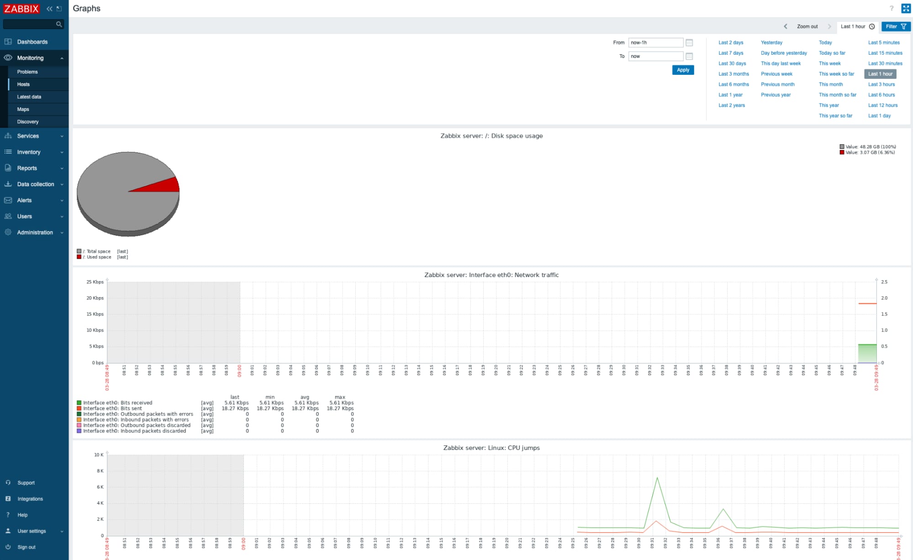This screenshot has height=560, width=913.
Task: Open the search magnifier in the sidebar
Action: point(58,24)
